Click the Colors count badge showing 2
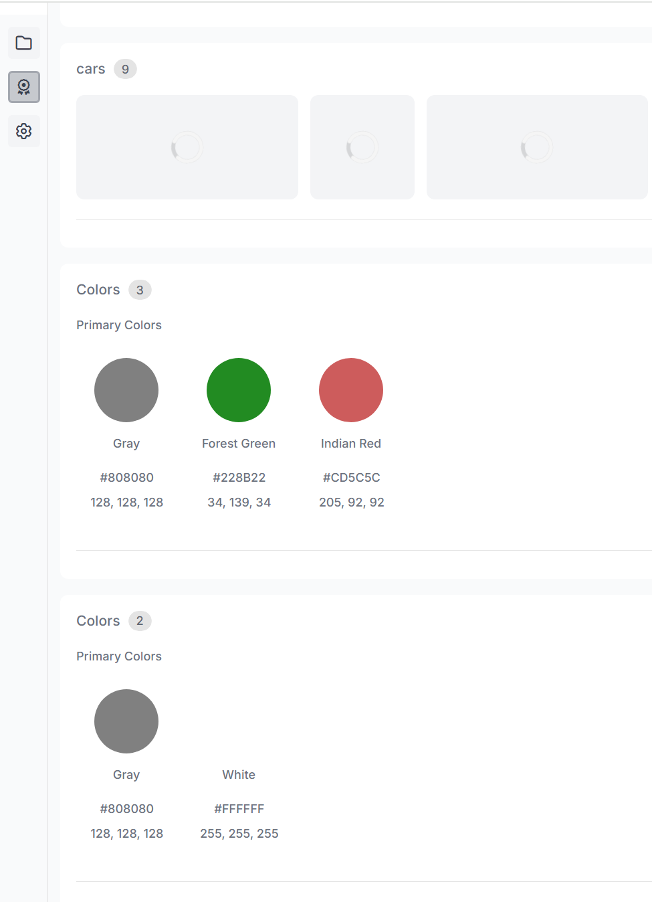This screenshot has height=902, width=652. [140, 621]
